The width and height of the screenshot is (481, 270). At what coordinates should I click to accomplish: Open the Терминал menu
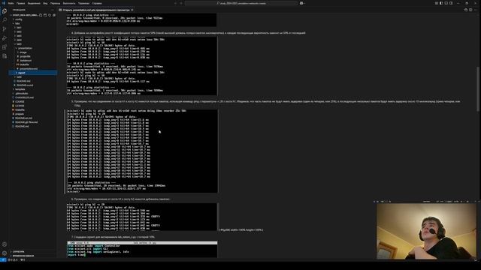pyautogui.click(x=83, y=3)
